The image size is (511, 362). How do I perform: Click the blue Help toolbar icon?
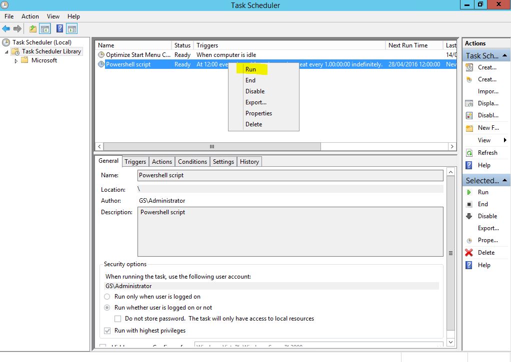point(59,28)
